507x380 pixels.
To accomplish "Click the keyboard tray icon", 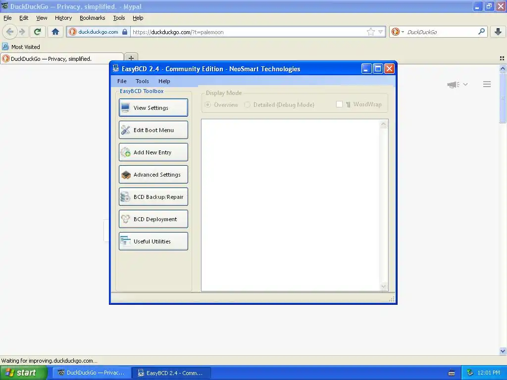I will pyautogui.click(x=452, y=373).
